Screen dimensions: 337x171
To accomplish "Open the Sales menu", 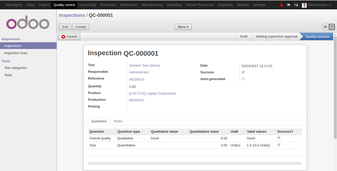I will (x=30, y=5).
